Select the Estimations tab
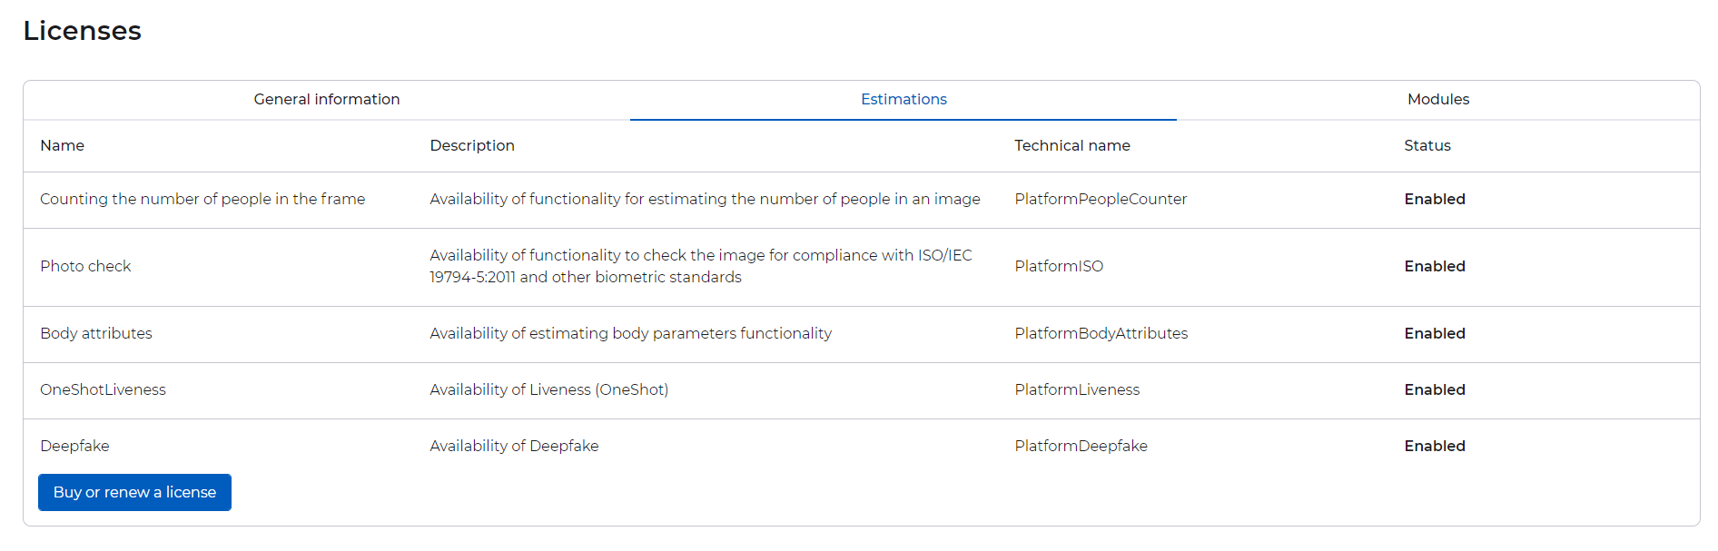The width and height of the screenshot is (1718, 551). [x=903, y=100]
